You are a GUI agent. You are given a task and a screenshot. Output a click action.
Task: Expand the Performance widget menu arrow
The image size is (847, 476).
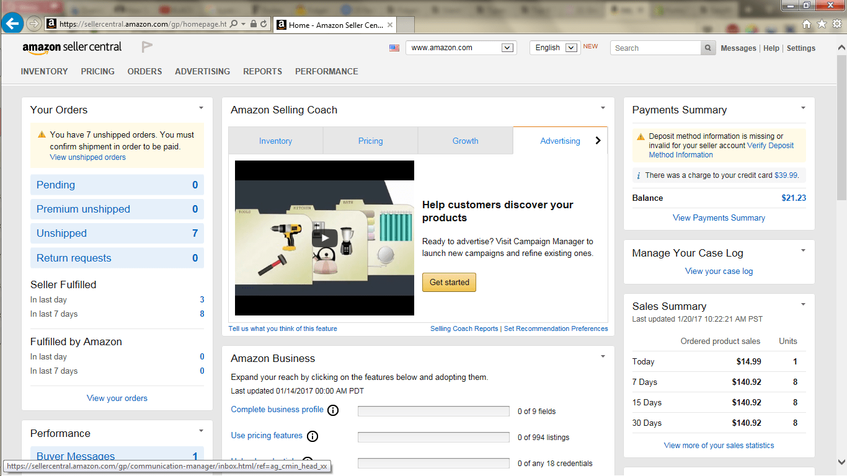point(201,431)
